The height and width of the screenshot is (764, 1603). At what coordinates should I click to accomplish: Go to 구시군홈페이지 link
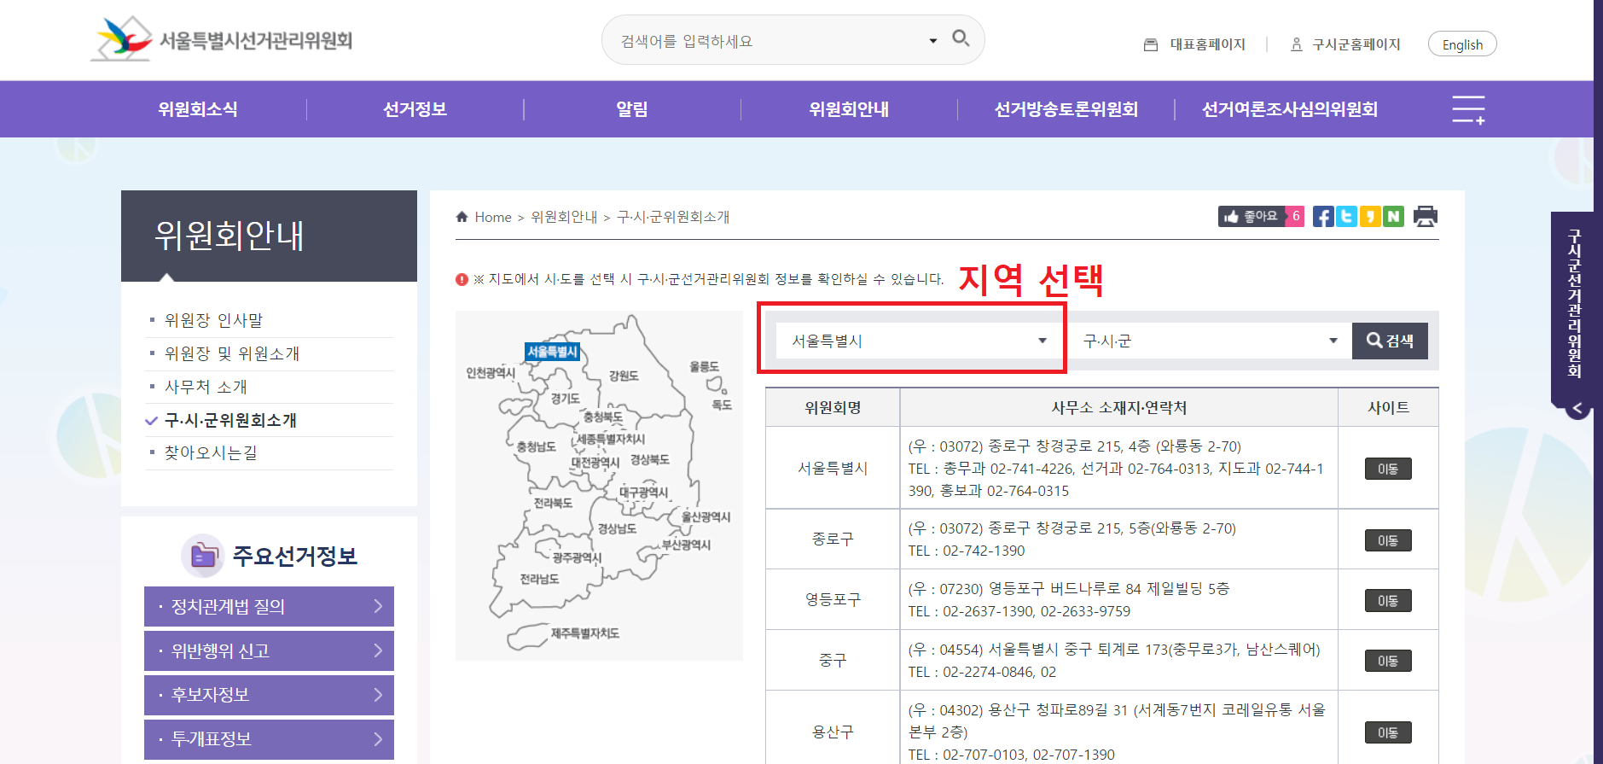1346,44
